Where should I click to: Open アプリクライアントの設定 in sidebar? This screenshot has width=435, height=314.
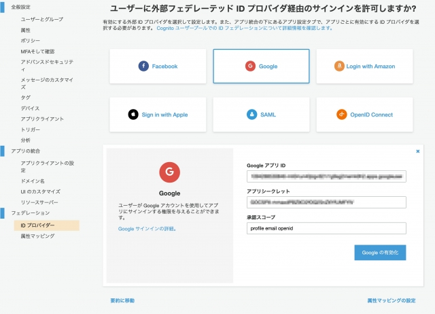point(48,167)
